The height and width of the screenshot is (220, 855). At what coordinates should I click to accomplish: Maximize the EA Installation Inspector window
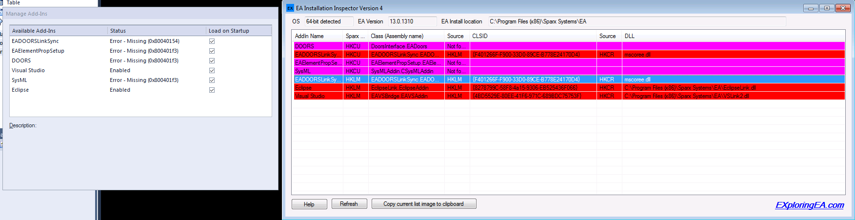[x=827, y=8]
